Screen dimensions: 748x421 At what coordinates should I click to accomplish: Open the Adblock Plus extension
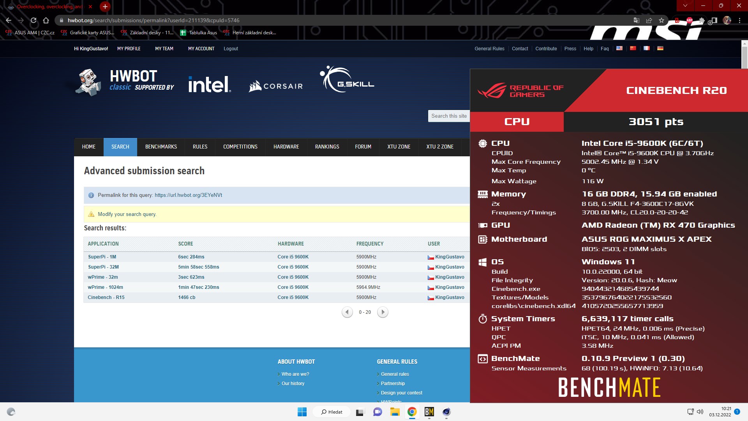coord(690,20)
